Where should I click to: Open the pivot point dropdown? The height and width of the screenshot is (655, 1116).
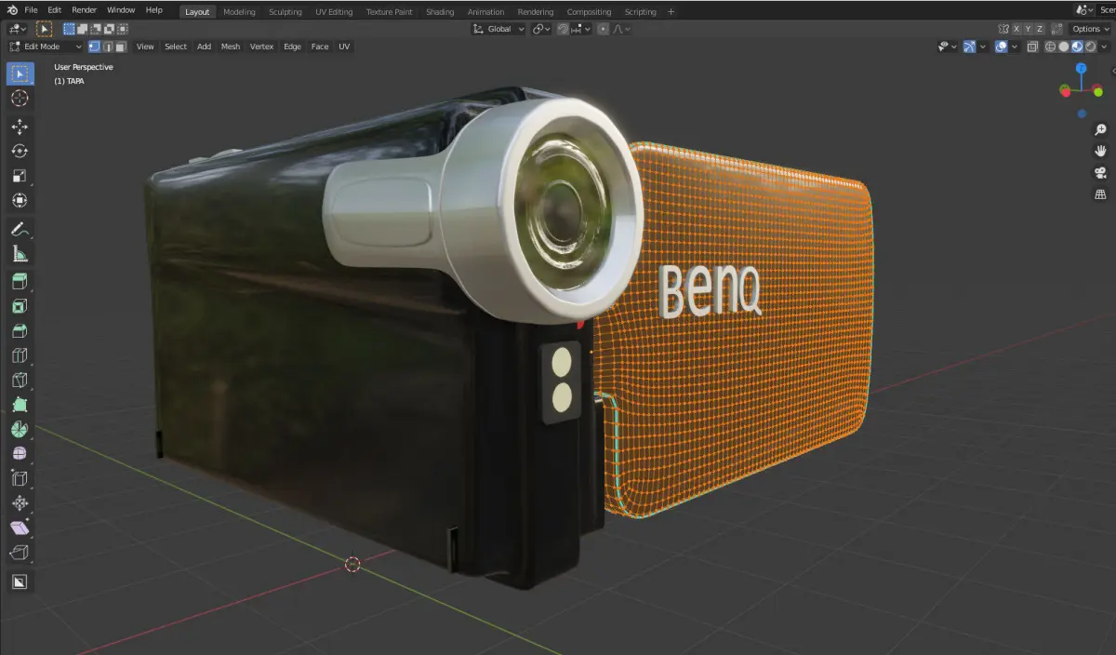[x=541, y=29]
